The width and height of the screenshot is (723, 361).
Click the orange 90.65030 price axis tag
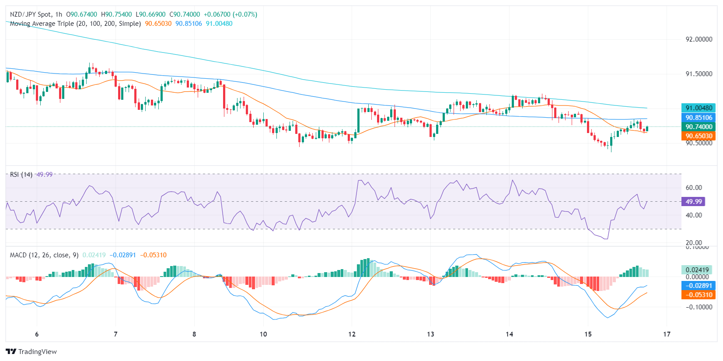click(x=699, y=136)
